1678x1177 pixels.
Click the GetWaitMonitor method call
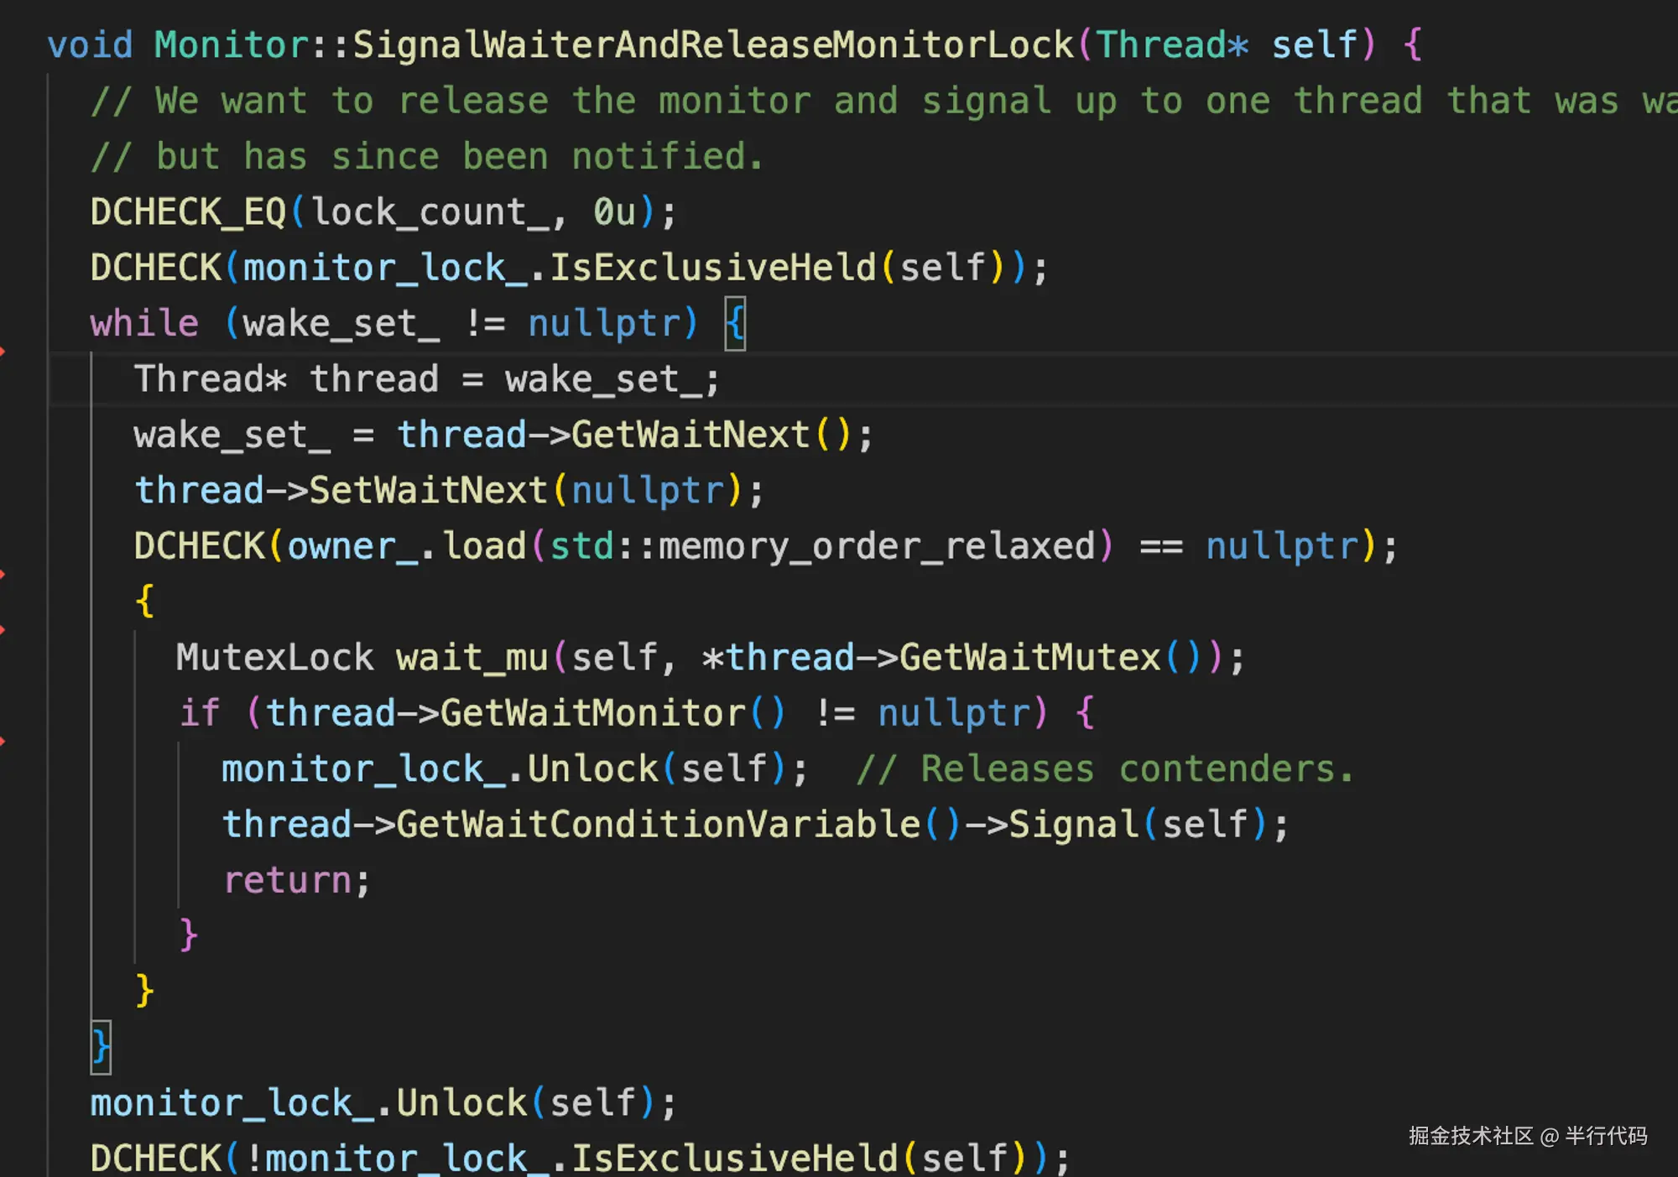(592, 713)
